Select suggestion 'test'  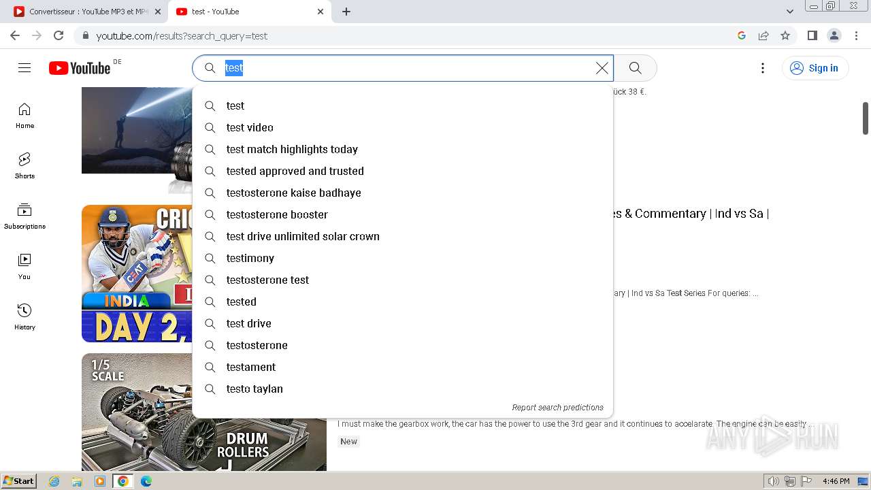403,105
